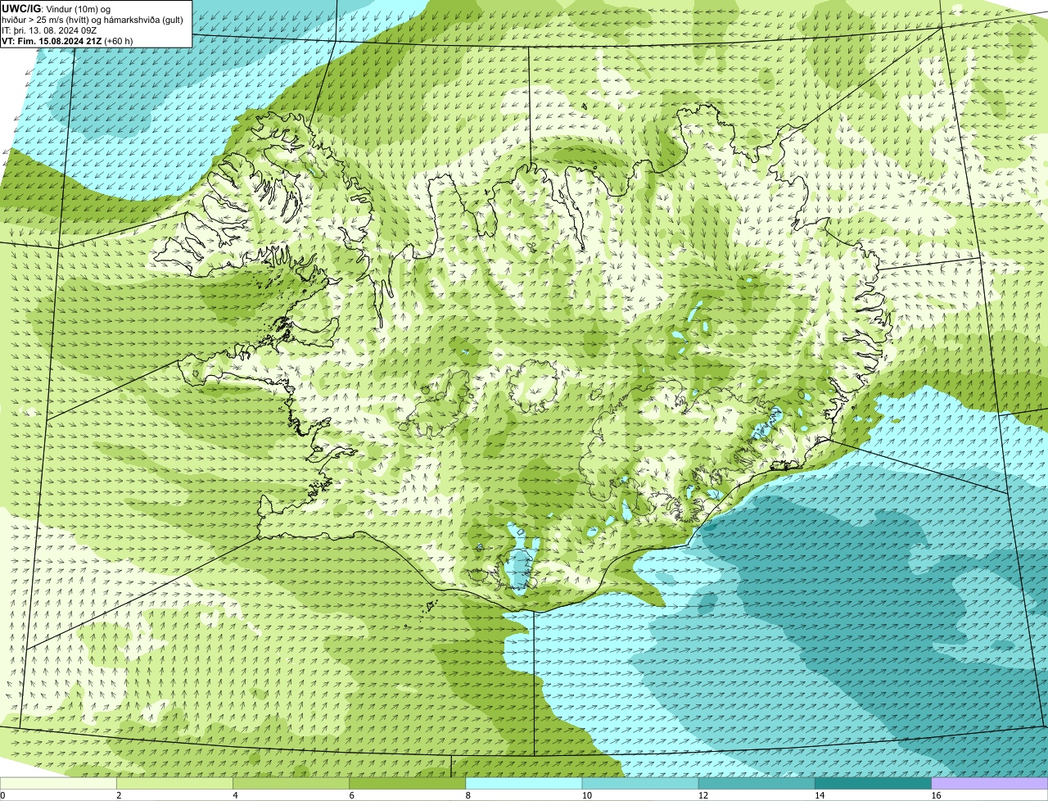Viewport: 1048px width, 801px height.
Task: Click the 10–12 teal legend swatch
Action: coord(640,784)
